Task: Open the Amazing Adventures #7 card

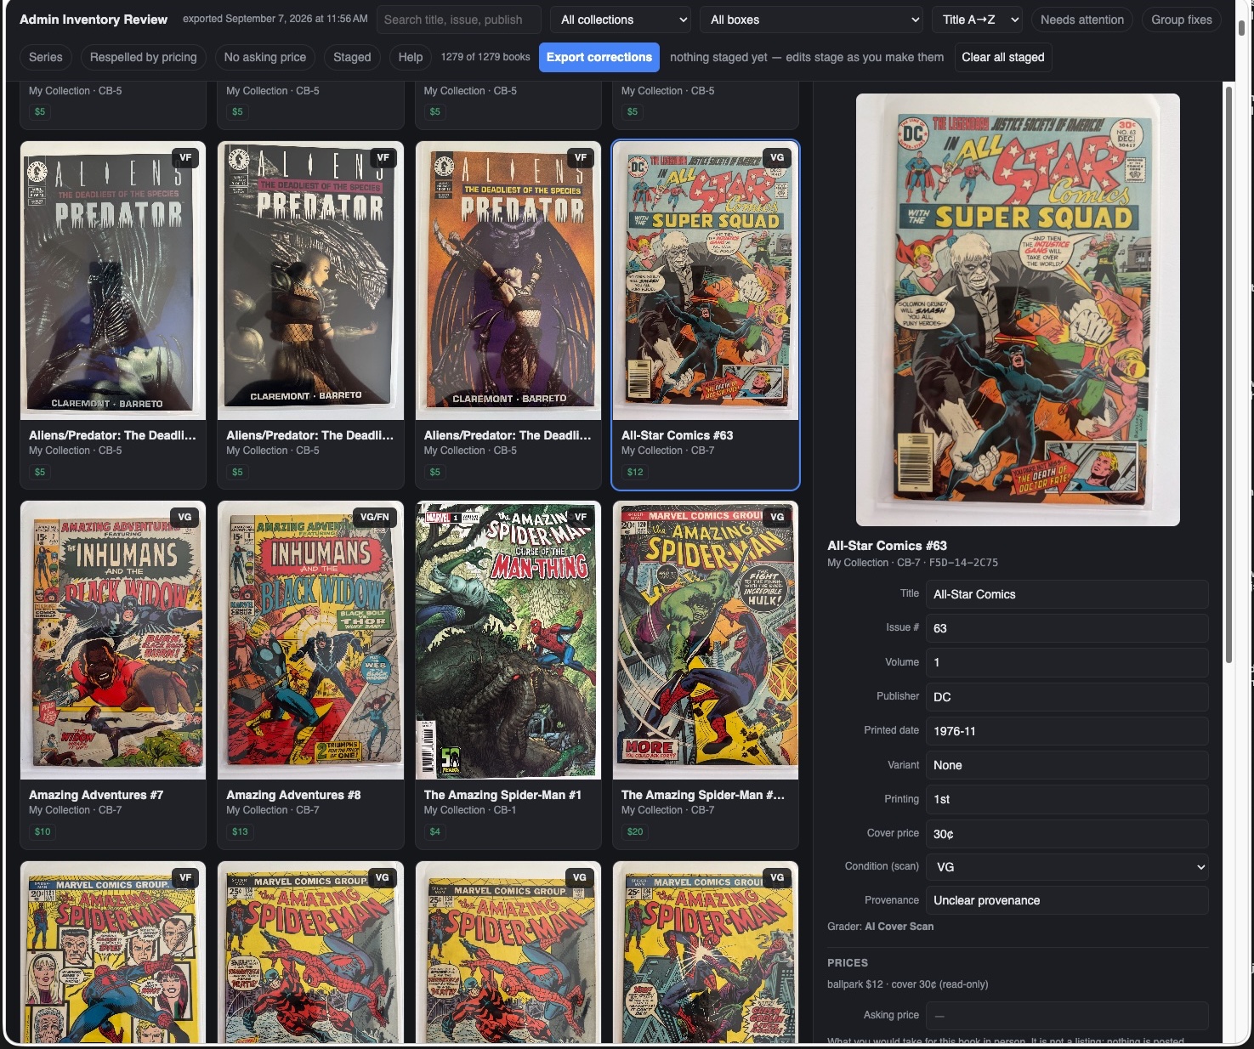Action: pos(113,675)
